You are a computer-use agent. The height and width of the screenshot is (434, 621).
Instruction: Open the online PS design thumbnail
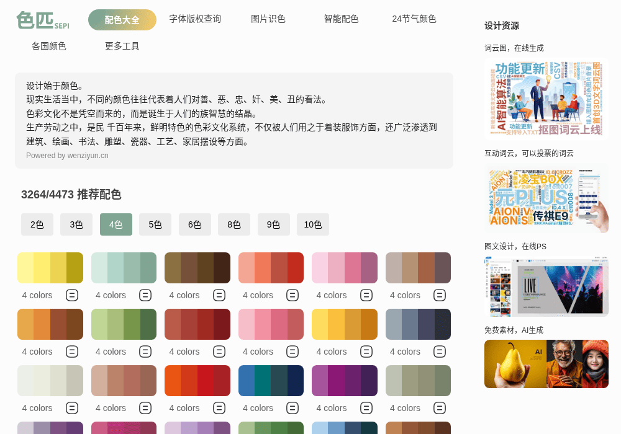click(x=546, y=286)
